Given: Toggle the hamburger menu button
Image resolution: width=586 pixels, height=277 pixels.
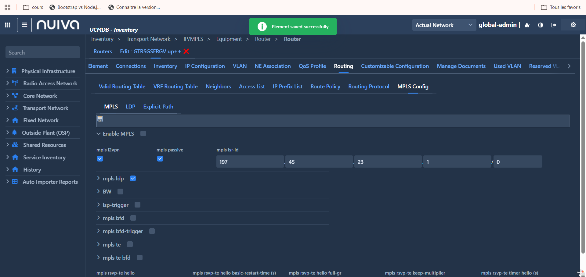Looking at the screenshot, I should pos(24,25).
